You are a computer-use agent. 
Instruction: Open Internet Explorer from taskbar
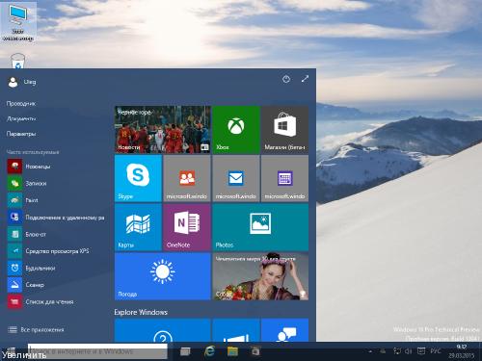pos(209,351)
